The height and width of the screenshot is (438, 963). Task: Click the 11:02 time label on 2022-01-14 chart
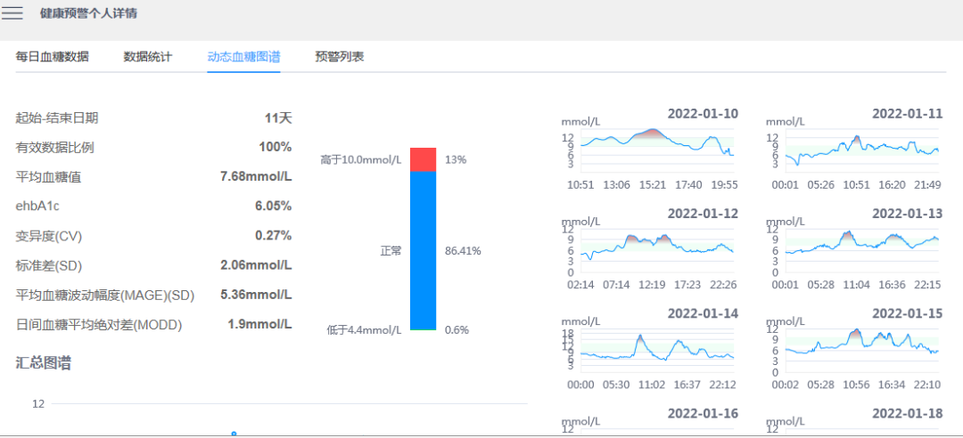pos(652,385)
